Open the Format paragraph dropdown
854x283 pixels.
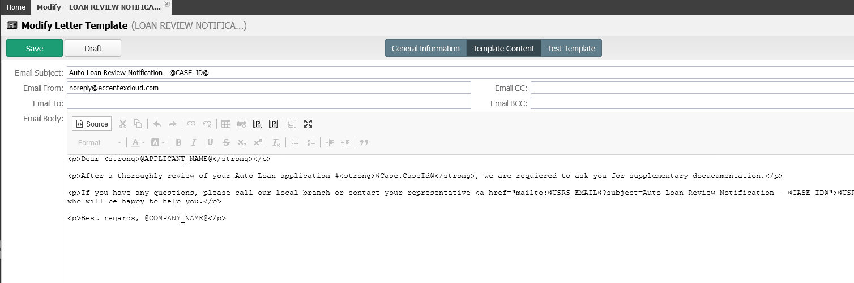[x=99, y=142]
